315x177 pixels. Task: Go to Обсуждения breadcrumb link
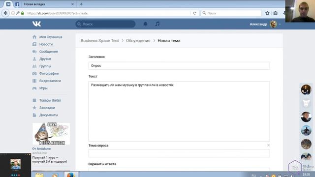[138, 41]
